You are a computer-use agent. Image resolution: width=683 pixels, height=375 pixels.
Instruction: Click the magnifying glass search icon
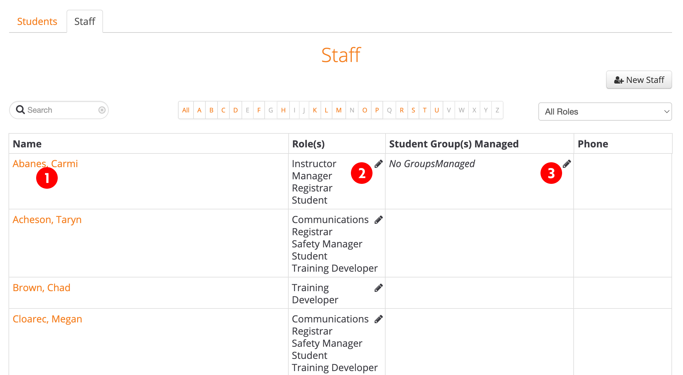click(x=20, y=110)
